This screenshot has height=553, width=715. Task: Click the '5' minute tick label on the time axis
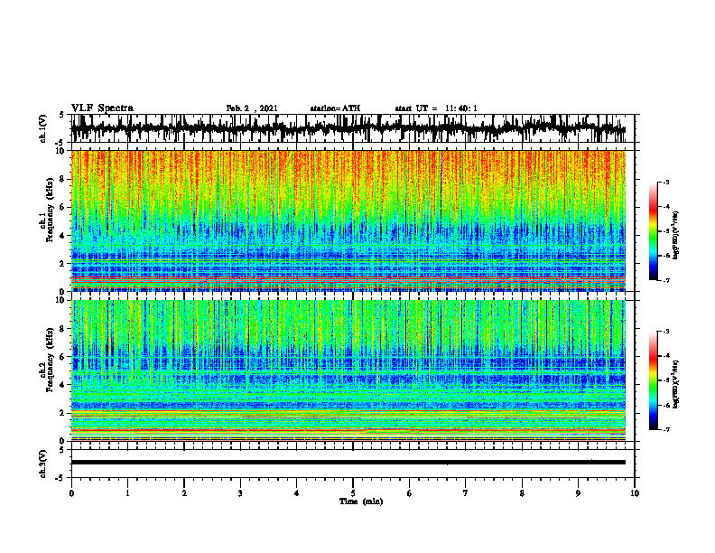click(353, 493)
